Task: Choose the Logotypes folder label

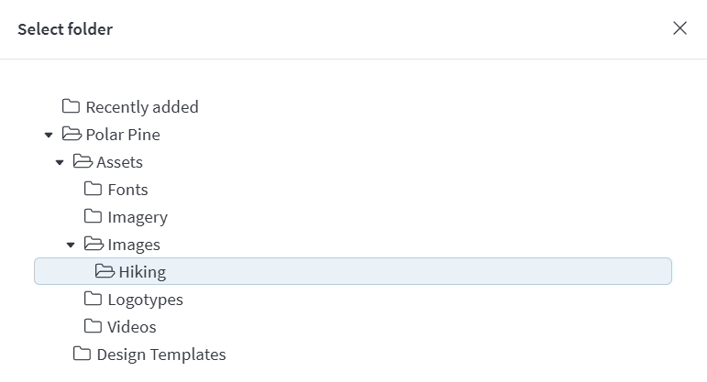Action: point(145,300)
